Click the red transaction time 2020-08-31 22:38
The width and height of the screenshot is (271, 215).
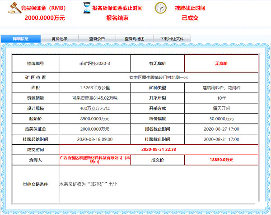click(159, 149)
